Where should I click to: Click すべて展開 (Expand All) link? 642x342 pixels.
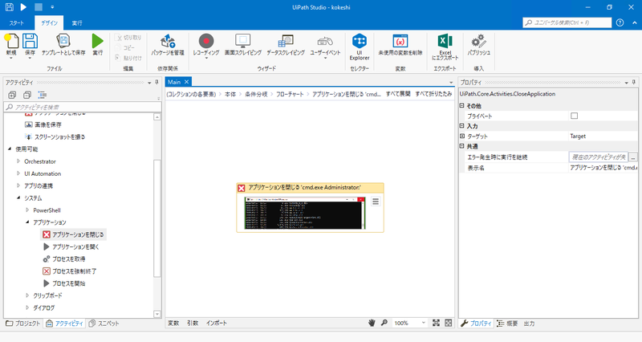point(398,94)
